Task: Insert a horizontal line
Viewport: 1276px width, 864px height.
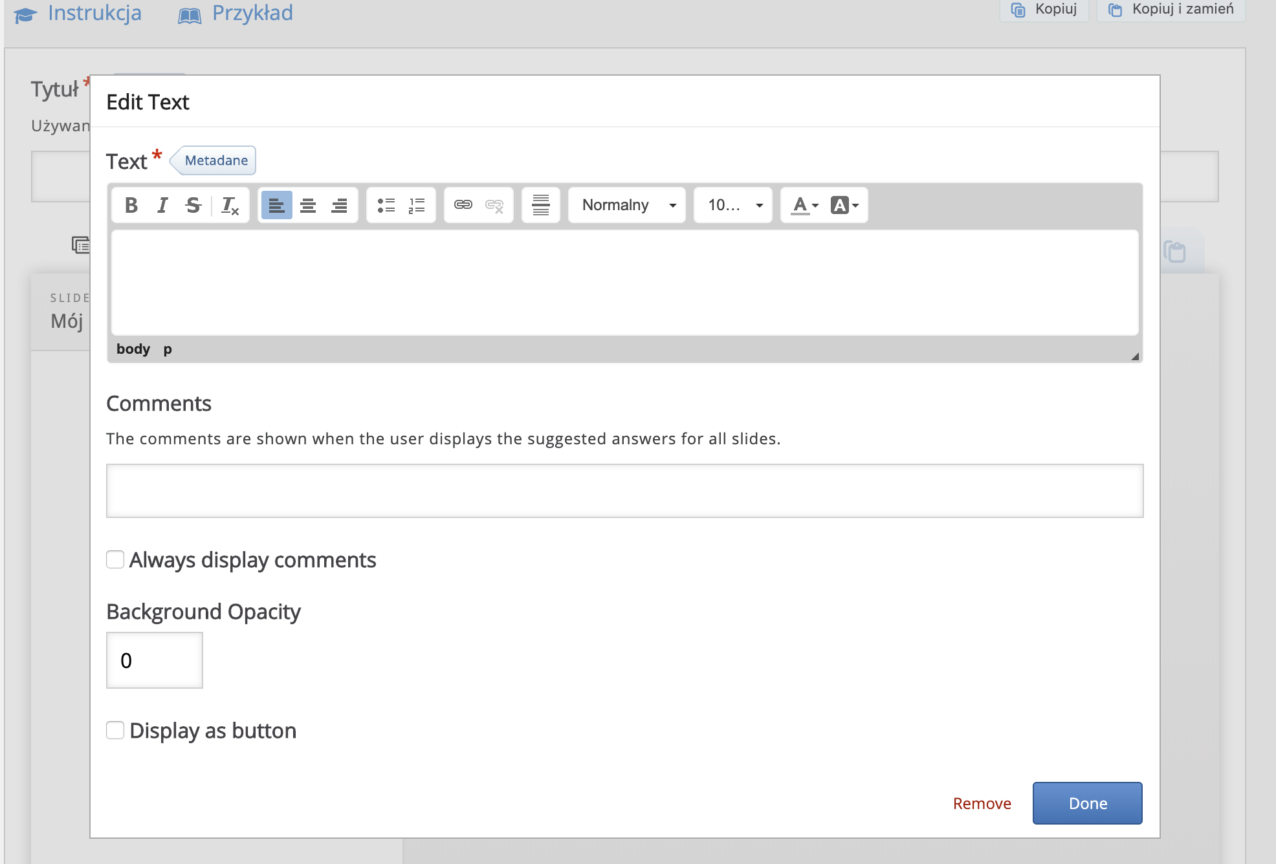Action: point(541,205)
